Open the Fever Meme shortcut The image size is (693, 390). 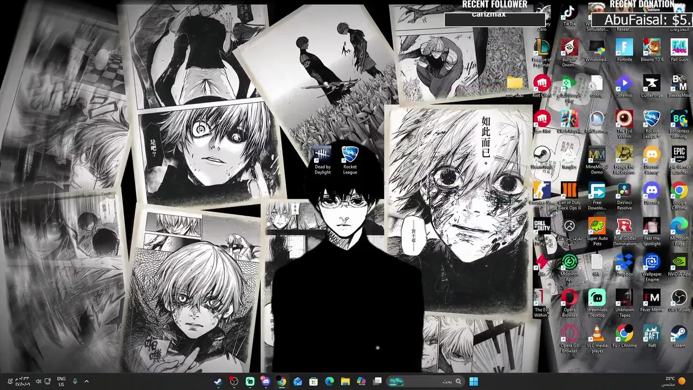pos(651,300)
